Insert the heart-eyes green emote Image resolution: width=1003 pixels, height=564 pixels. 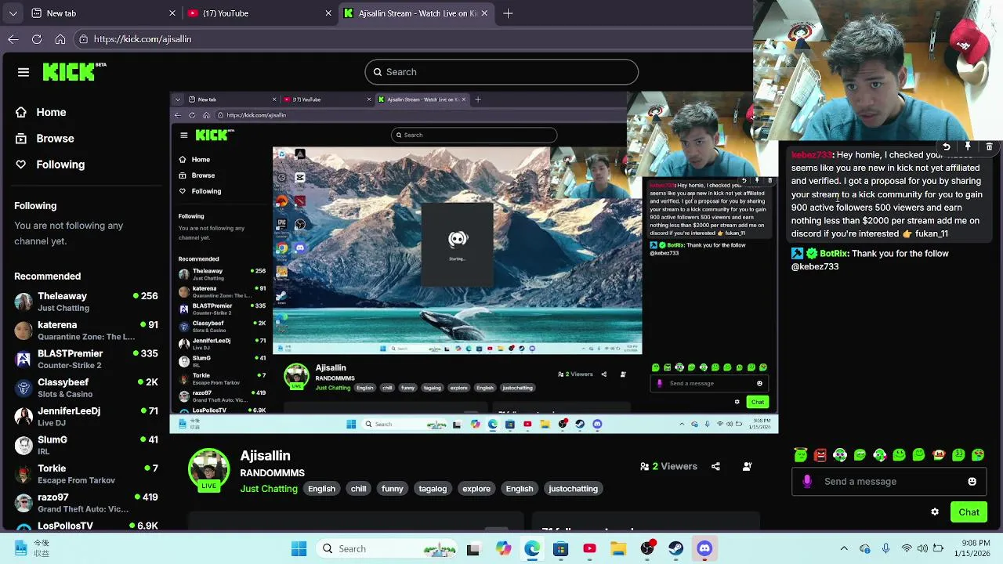pos(978,454)
